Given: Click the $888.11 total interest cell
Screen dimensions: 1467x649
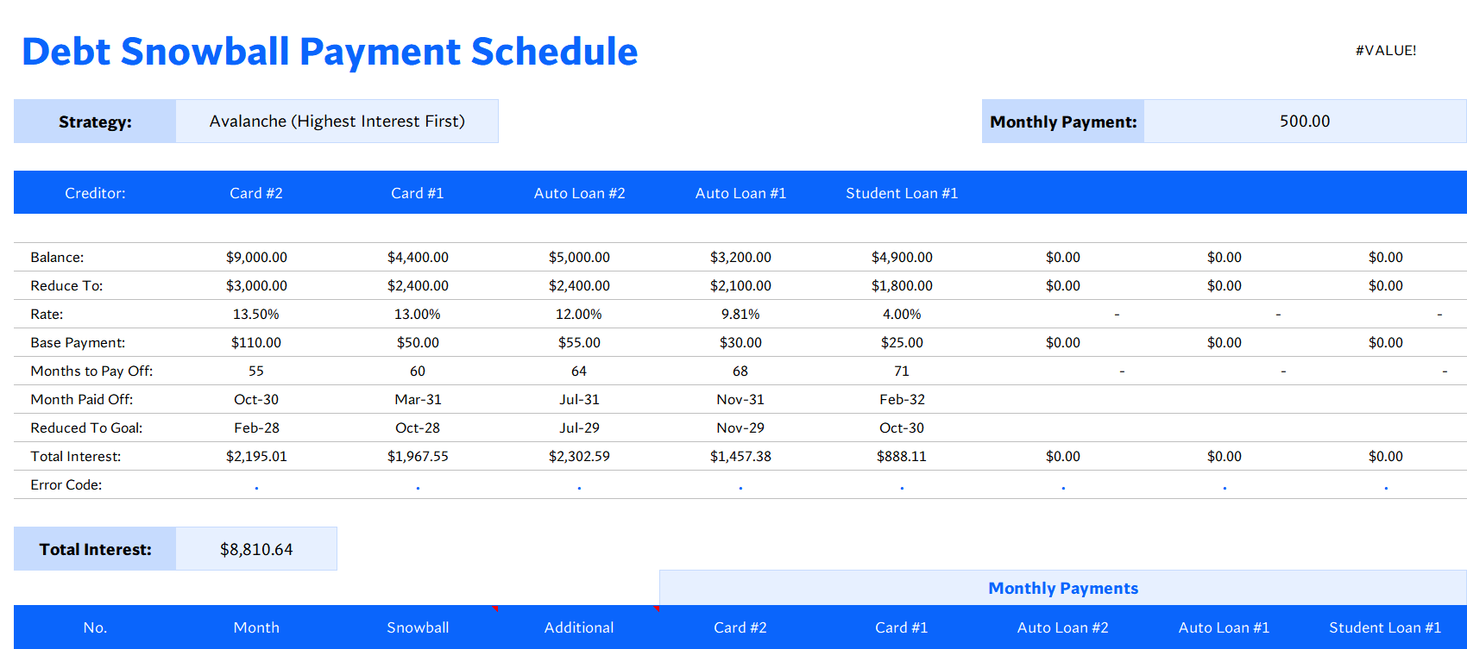Looking at the screenshot, I should pyautogui.click(x=902, y=456).
